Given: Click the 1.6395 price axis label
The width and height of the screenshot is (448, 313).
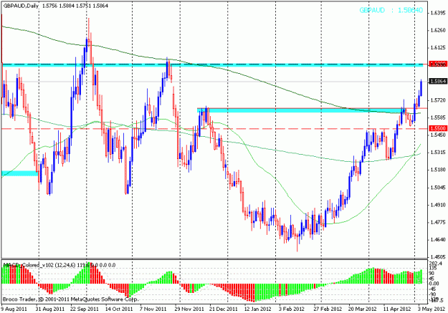Looking at the screenshot, I should tap(438, 13).
